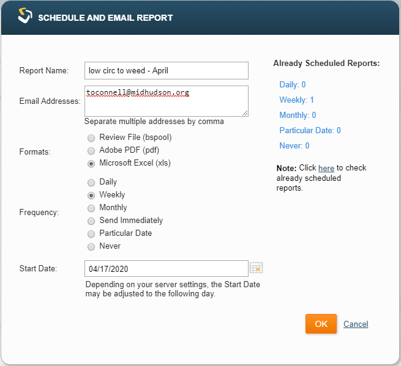Grab the email text area resize handle

point(245,113)
